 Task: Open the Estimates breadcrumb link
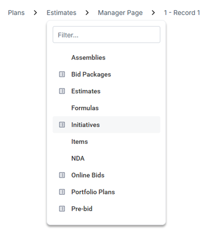(62, 13)
